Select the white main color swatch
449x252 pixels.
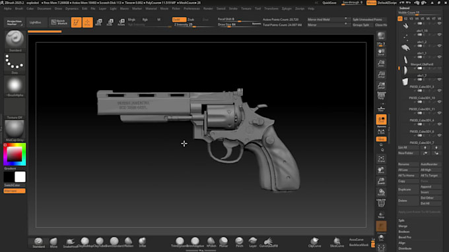[20, 177]
